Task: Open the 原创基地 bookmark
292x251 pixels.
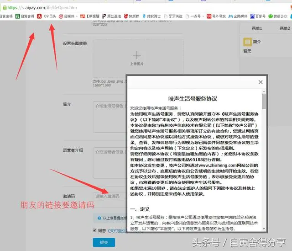Action: [112, 16]
